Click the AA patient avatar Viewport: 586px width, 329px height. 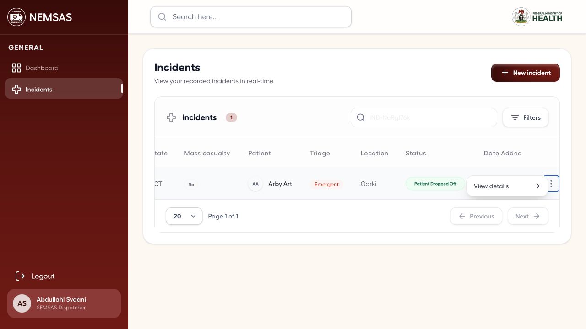tap(255, 184)
